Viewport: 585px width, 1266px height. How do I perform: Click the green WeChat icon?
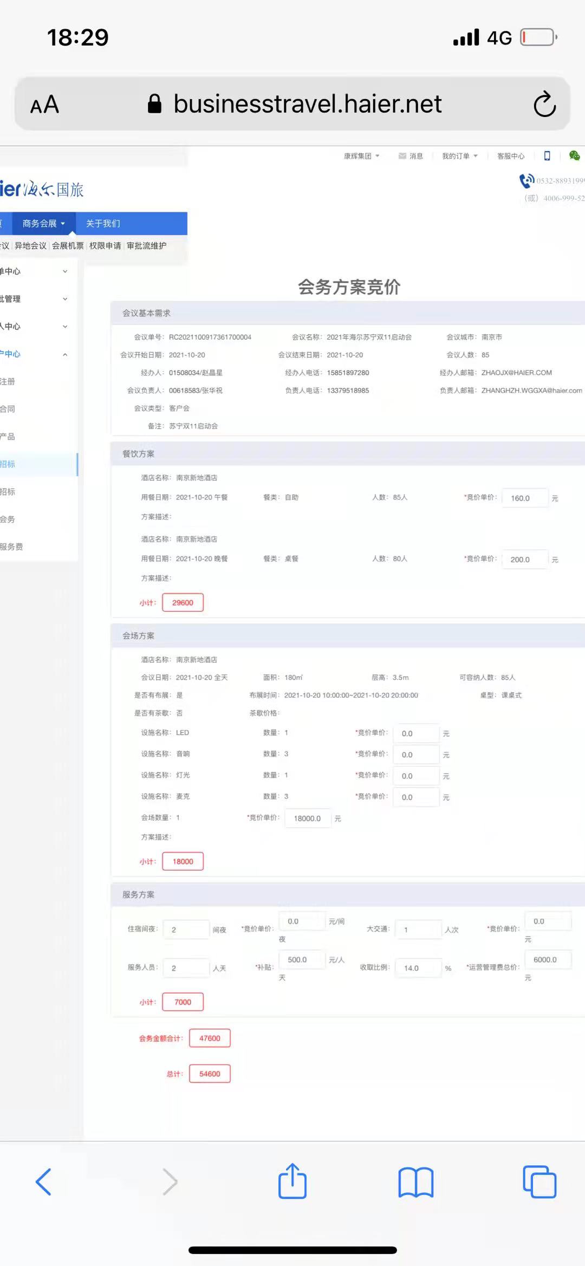pyautogui.click(x=574, y=156)
